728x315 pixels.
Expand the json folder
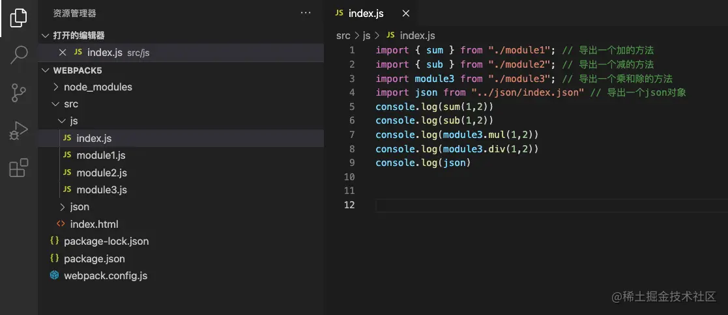coord(62,207)
